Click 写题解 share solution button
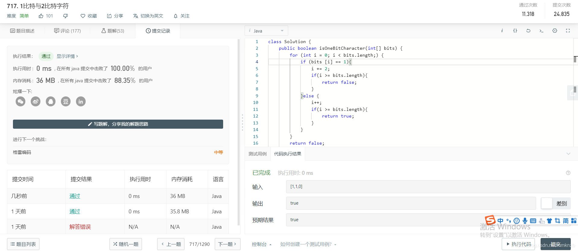578x251 pixels. pyautogui.click(x=118, y=124)
